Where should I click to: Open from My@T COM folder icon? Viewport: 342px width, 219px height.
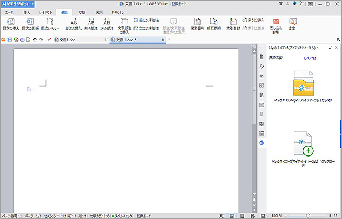(x=303, y=83)
